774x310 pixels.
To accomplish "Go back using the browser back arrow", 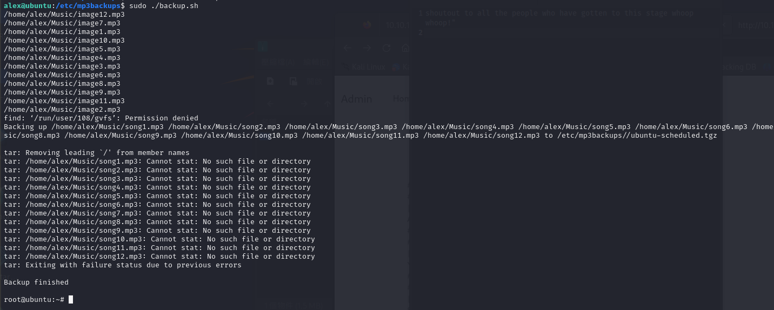I will (348, 48).
